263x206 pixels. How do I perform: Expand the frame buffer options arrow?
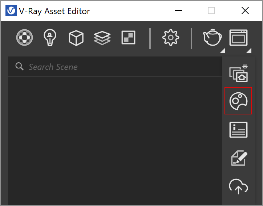click(249, 50)
